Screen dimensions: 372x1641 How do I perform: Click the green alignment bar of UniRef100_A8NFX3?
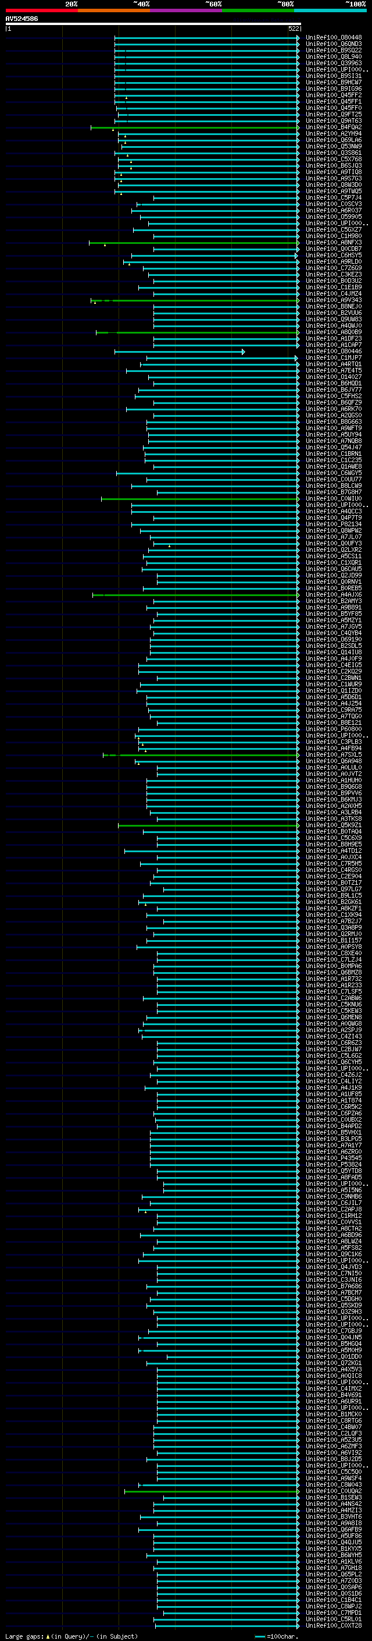pyautogui.click(x=194, y=243)
